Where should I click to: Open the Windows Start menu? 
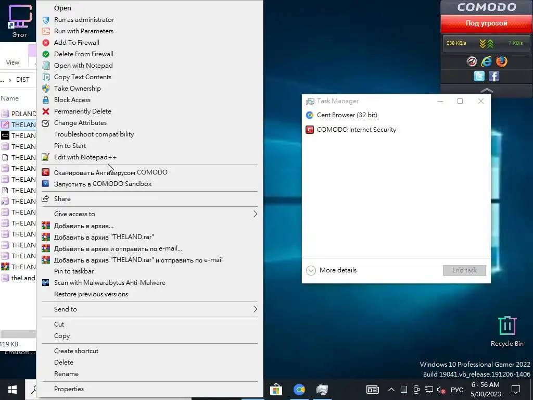[12, 390]
